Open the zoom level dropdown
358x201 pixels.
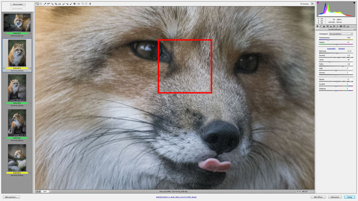pos(50,191)
